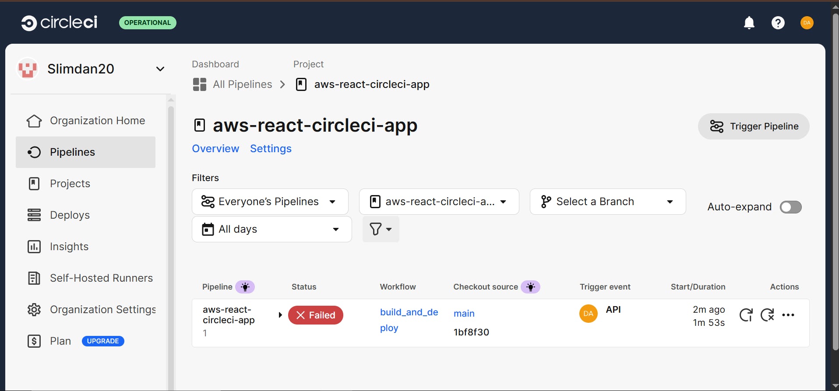Click the lightbulb badge next to Pipeline column

tap(245, 287)
